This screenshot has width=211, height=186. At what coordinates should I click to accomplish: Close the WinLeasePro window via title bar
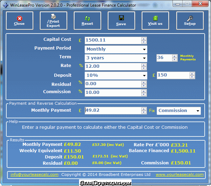click(x=201, y=3)
